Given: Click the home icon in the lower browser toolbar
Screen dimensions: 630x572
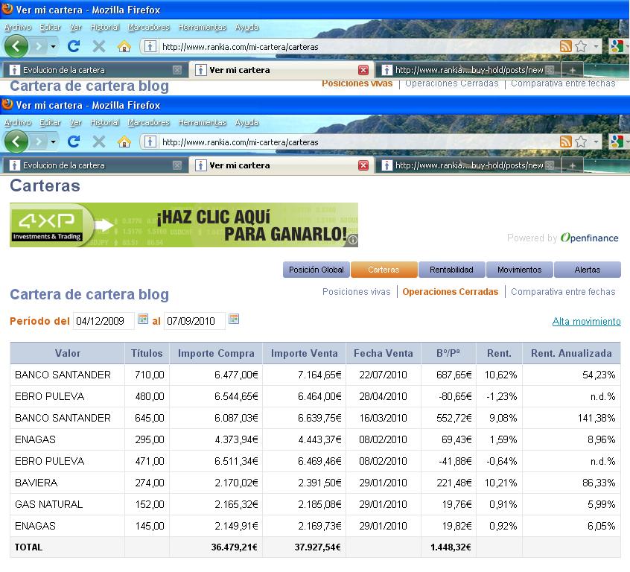Looking at the screenshot, I should [x=124, y=142].
